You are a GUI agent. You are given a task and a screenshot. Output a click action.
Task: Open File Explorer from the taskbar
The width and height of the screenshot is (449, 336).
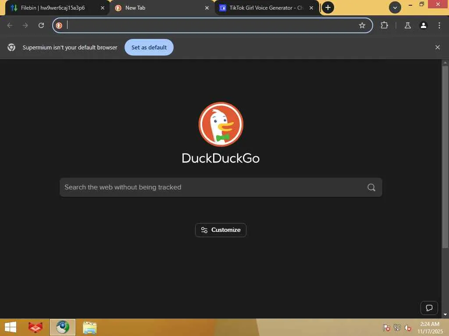click(89, 327)
